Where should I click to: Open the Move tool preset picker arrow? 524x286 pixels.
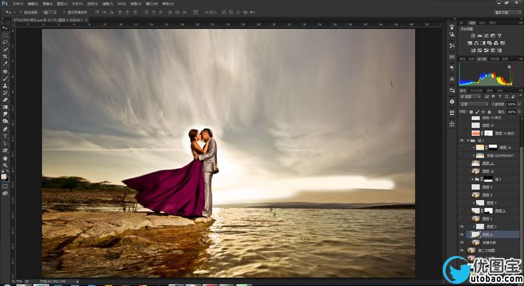click(14, 13)
